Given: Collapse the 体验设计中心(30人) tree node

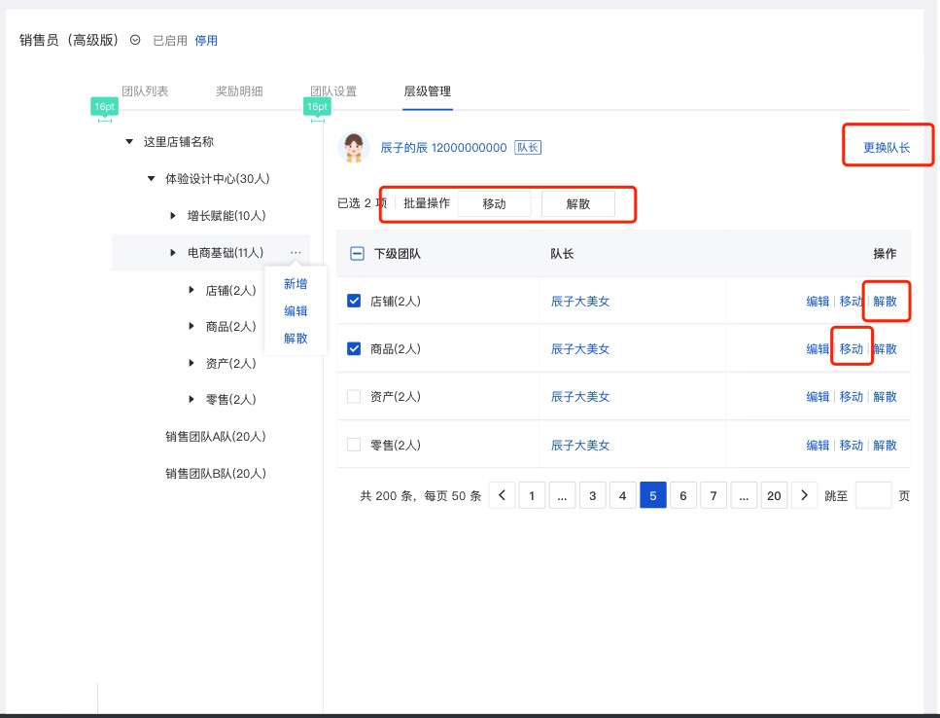Looking at the screenshot, I should point(151,179).
